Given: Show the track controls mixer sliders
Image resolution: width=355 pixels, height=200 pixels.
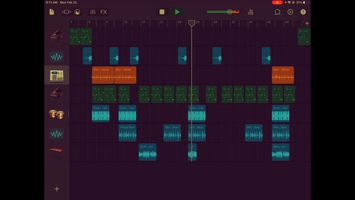Looking at the screenshot, I should click(x=93, y=12).
